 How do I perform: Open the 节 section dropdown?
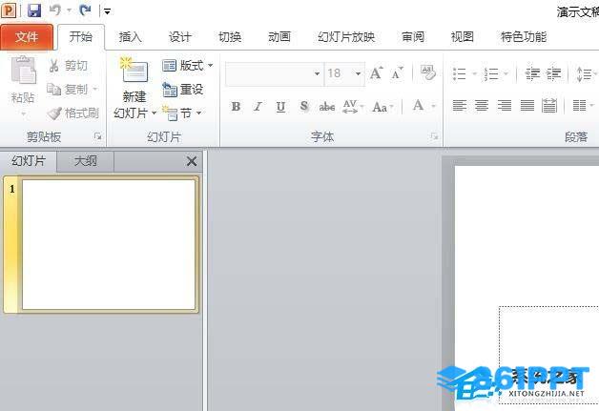click(182, 113)
